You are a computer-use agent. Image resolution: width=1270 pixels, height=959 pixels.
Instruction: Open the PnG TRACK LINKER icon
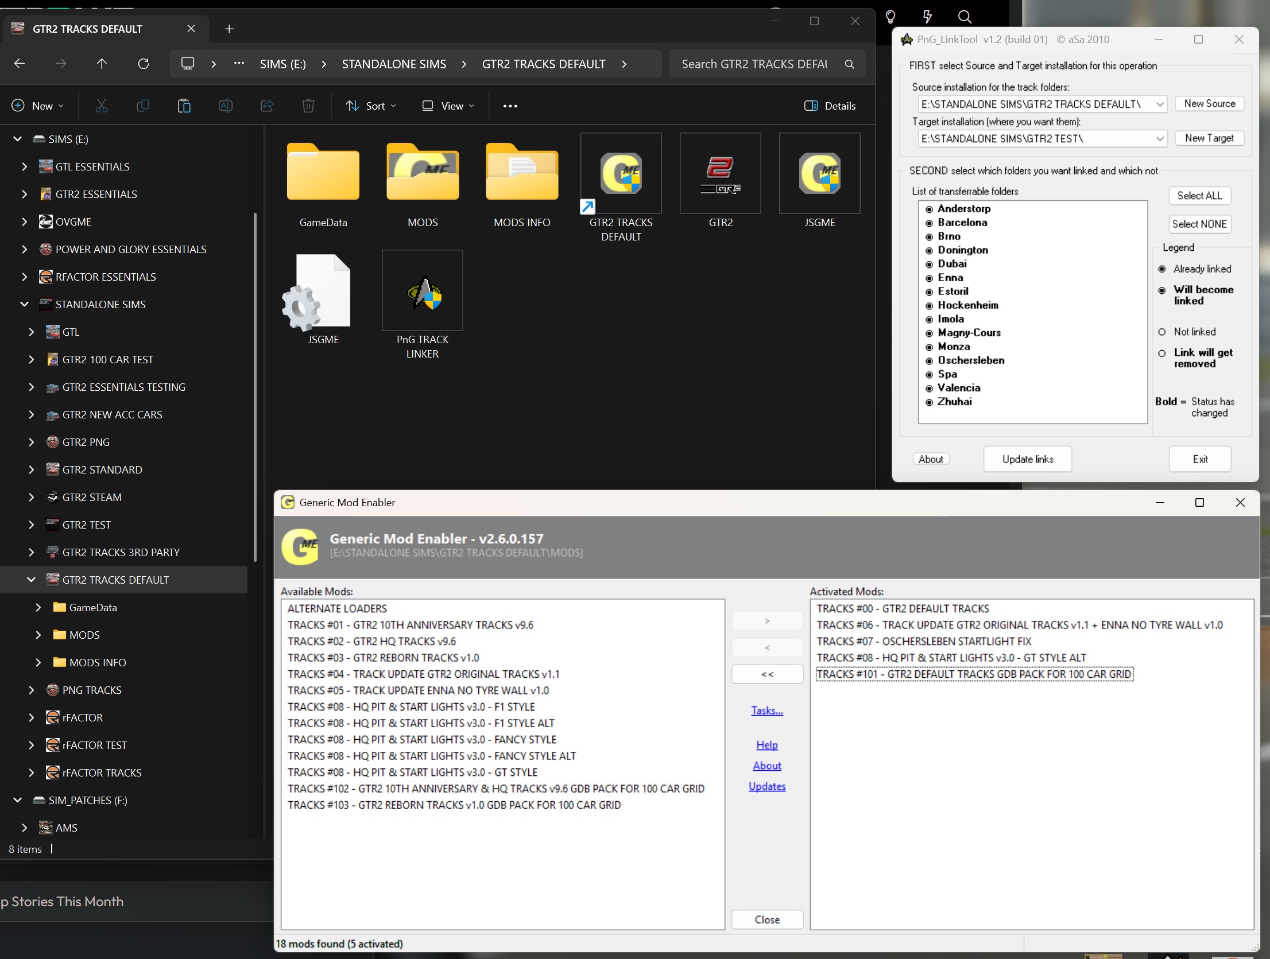coord(422,291)
